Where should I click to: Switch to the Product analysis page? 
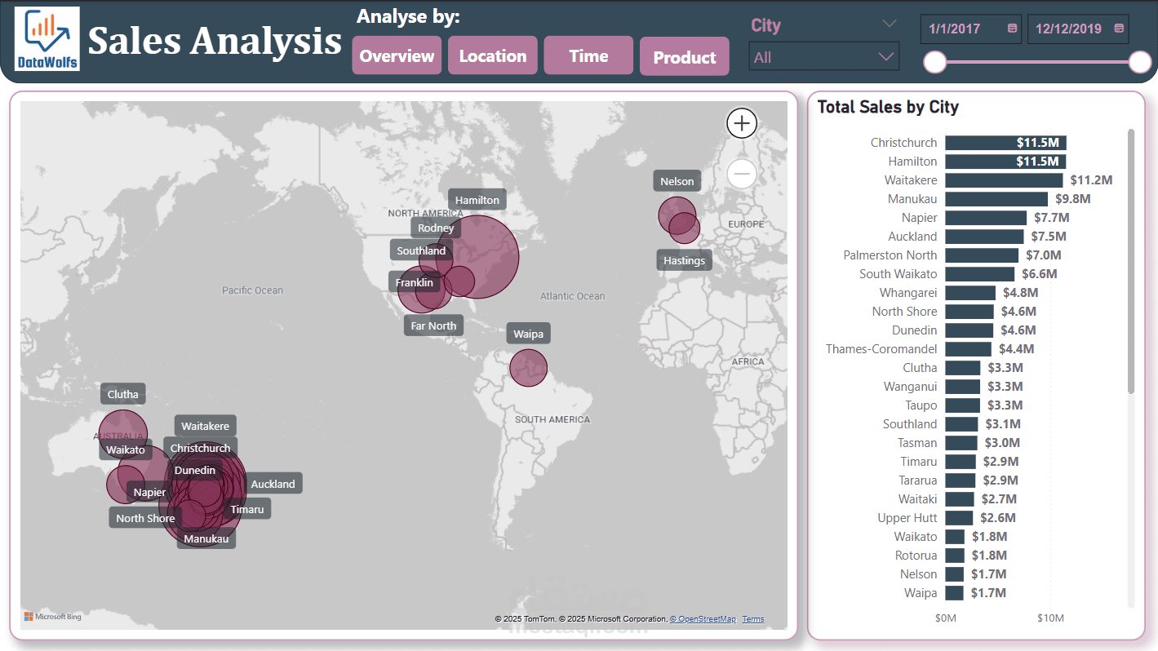685,57
